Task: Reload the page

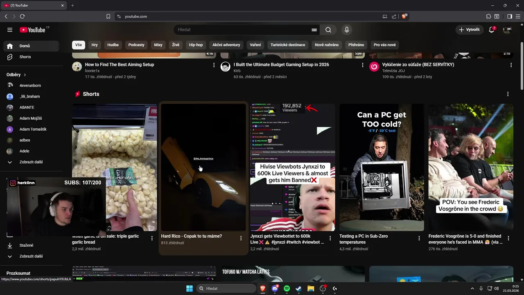Action: (x=22, y=16)
